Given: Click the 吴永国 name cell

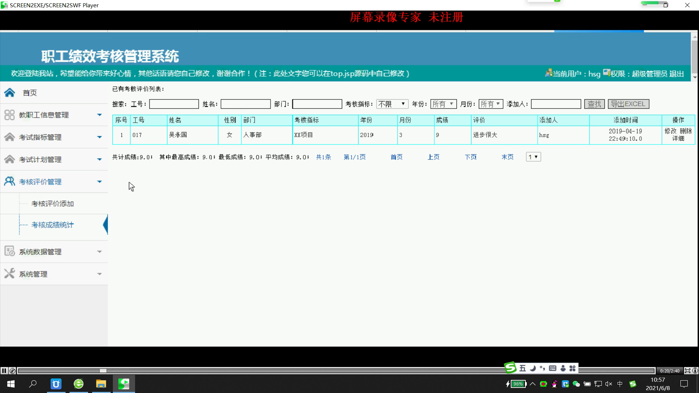Looking at the screenshot, I should (193, 135).
